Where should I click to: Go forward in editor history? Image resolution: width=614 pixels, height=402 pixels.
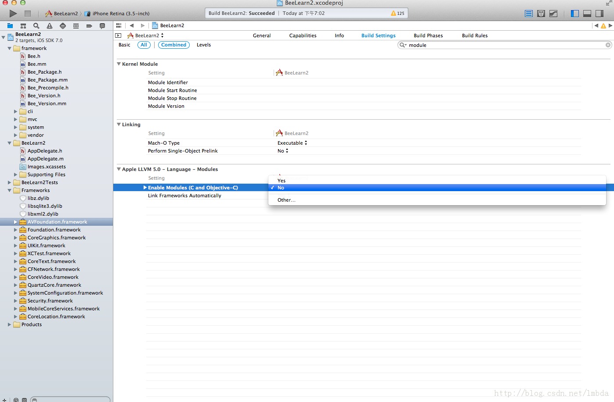(x=142, y=25)
